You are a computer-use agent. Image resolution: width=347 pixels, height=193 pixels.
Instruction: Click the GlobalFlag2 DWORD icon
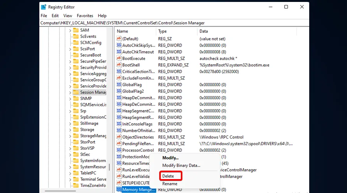(119, 91)
